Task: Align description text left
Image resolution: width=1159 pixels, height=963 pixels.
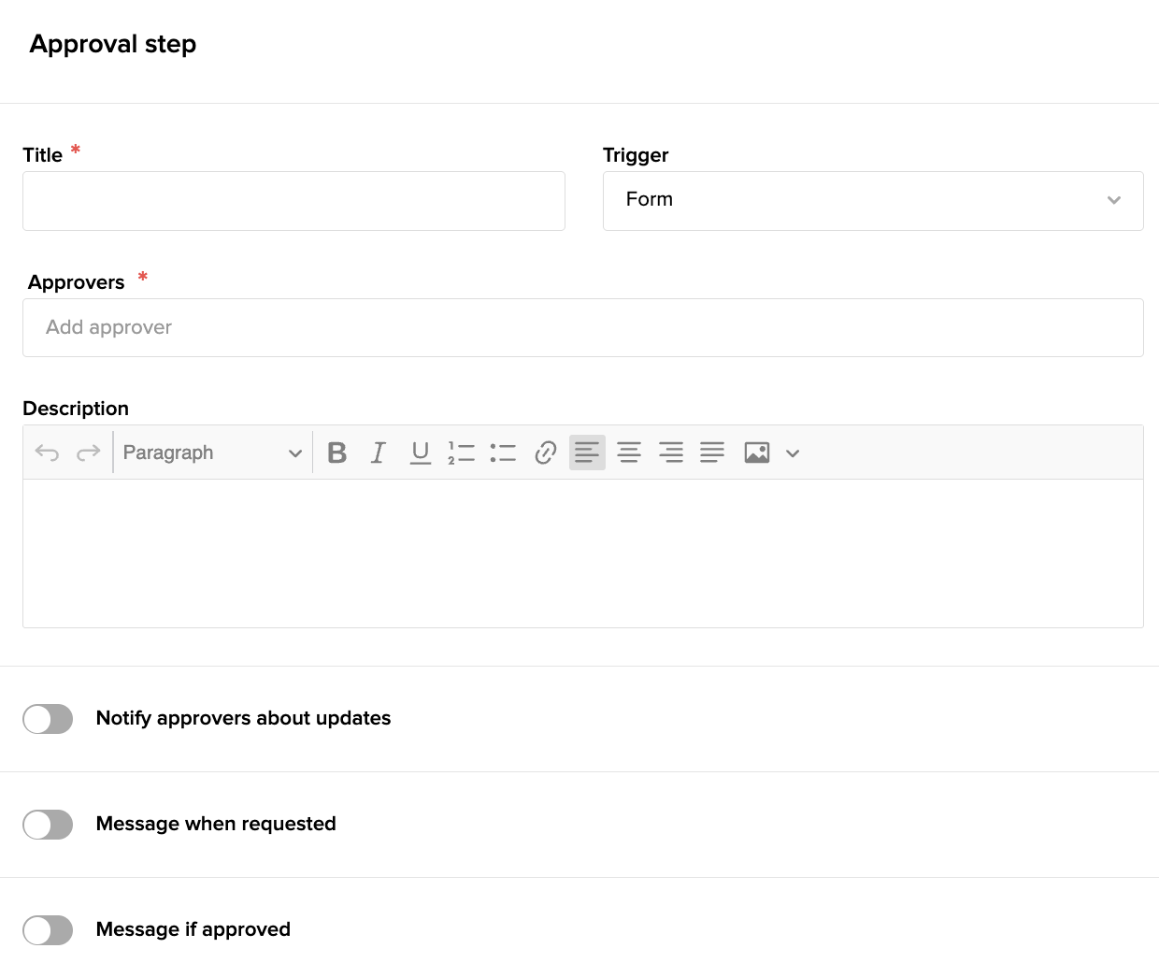Action: (x=587, y=453)
